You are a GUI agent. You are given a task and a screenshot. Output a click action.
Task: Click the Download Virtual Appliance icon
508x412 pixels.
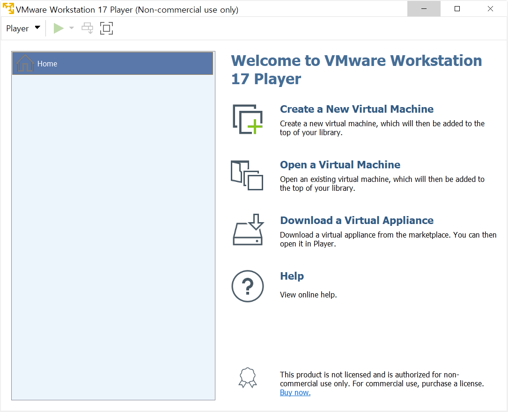[249, 230]
